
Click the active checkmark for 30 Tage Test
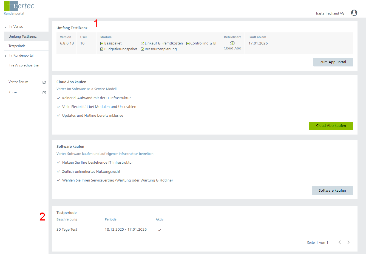pos(160,230)
